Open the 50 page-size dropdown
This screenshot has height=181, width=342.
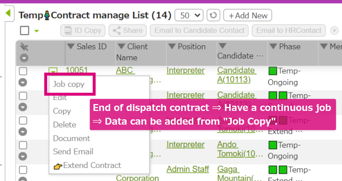tap(189, 16)
